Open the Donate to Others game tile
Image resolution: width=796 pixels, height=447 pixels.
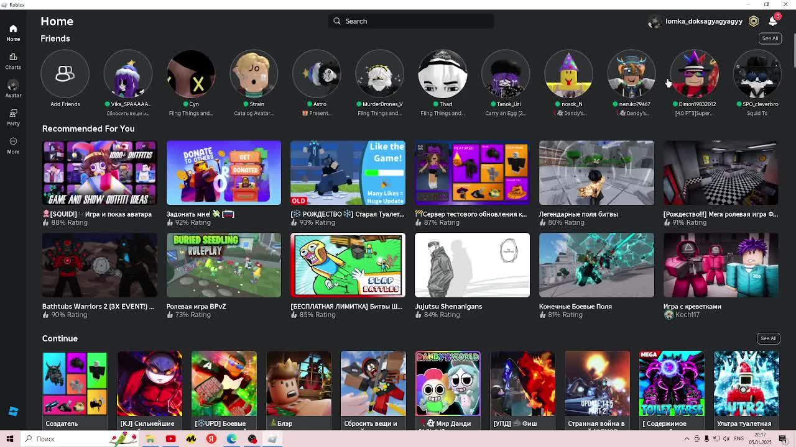point(224,173)
